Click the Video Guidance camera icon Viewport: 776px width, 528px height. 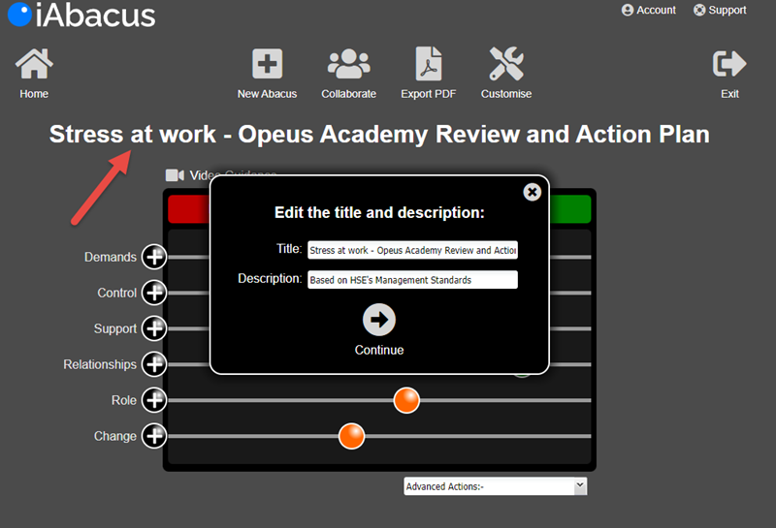pyautogui.click(x=175, y=175)
